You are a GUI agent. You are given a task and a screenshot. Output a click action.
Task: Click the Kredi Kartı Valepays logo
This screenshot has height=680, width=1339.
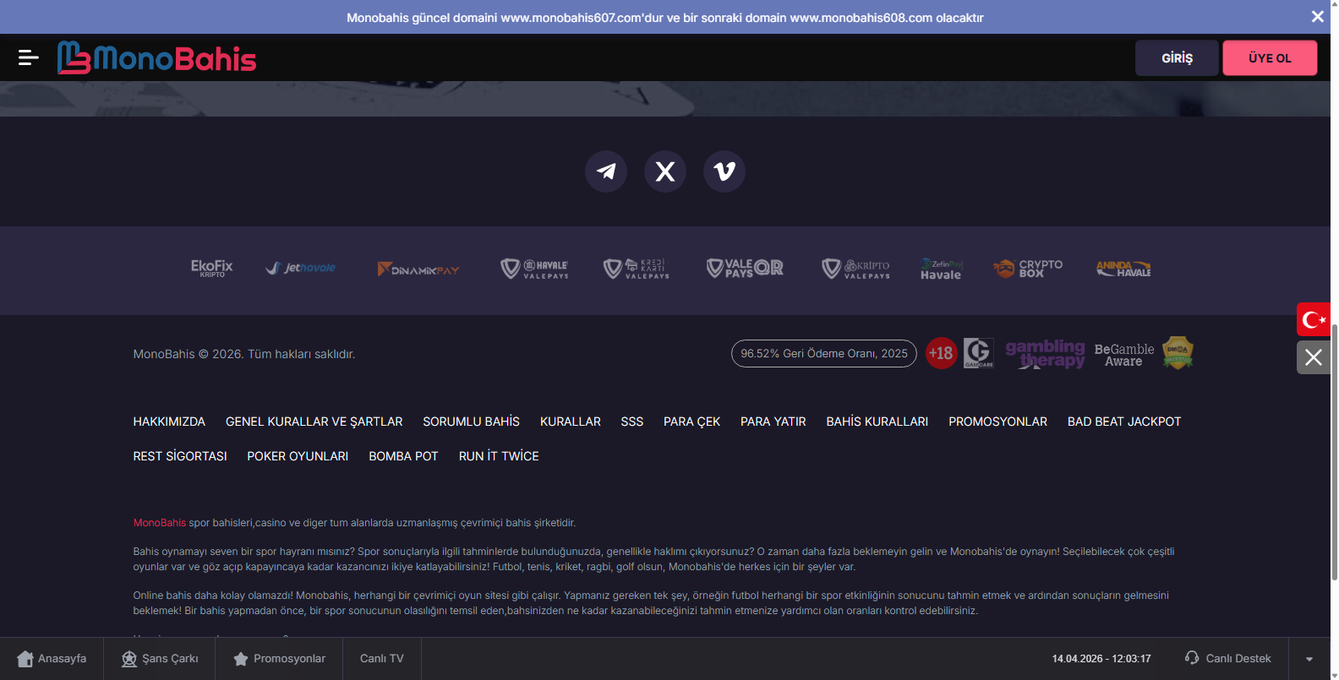click(x=637, y=269)
